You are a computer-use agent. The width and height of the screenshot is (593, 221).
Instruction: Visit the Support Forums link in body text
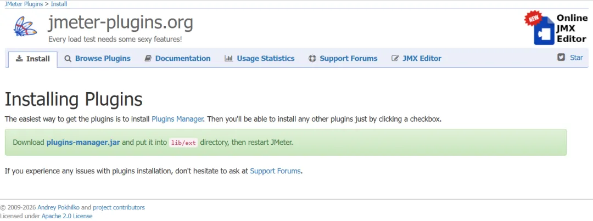275,171
